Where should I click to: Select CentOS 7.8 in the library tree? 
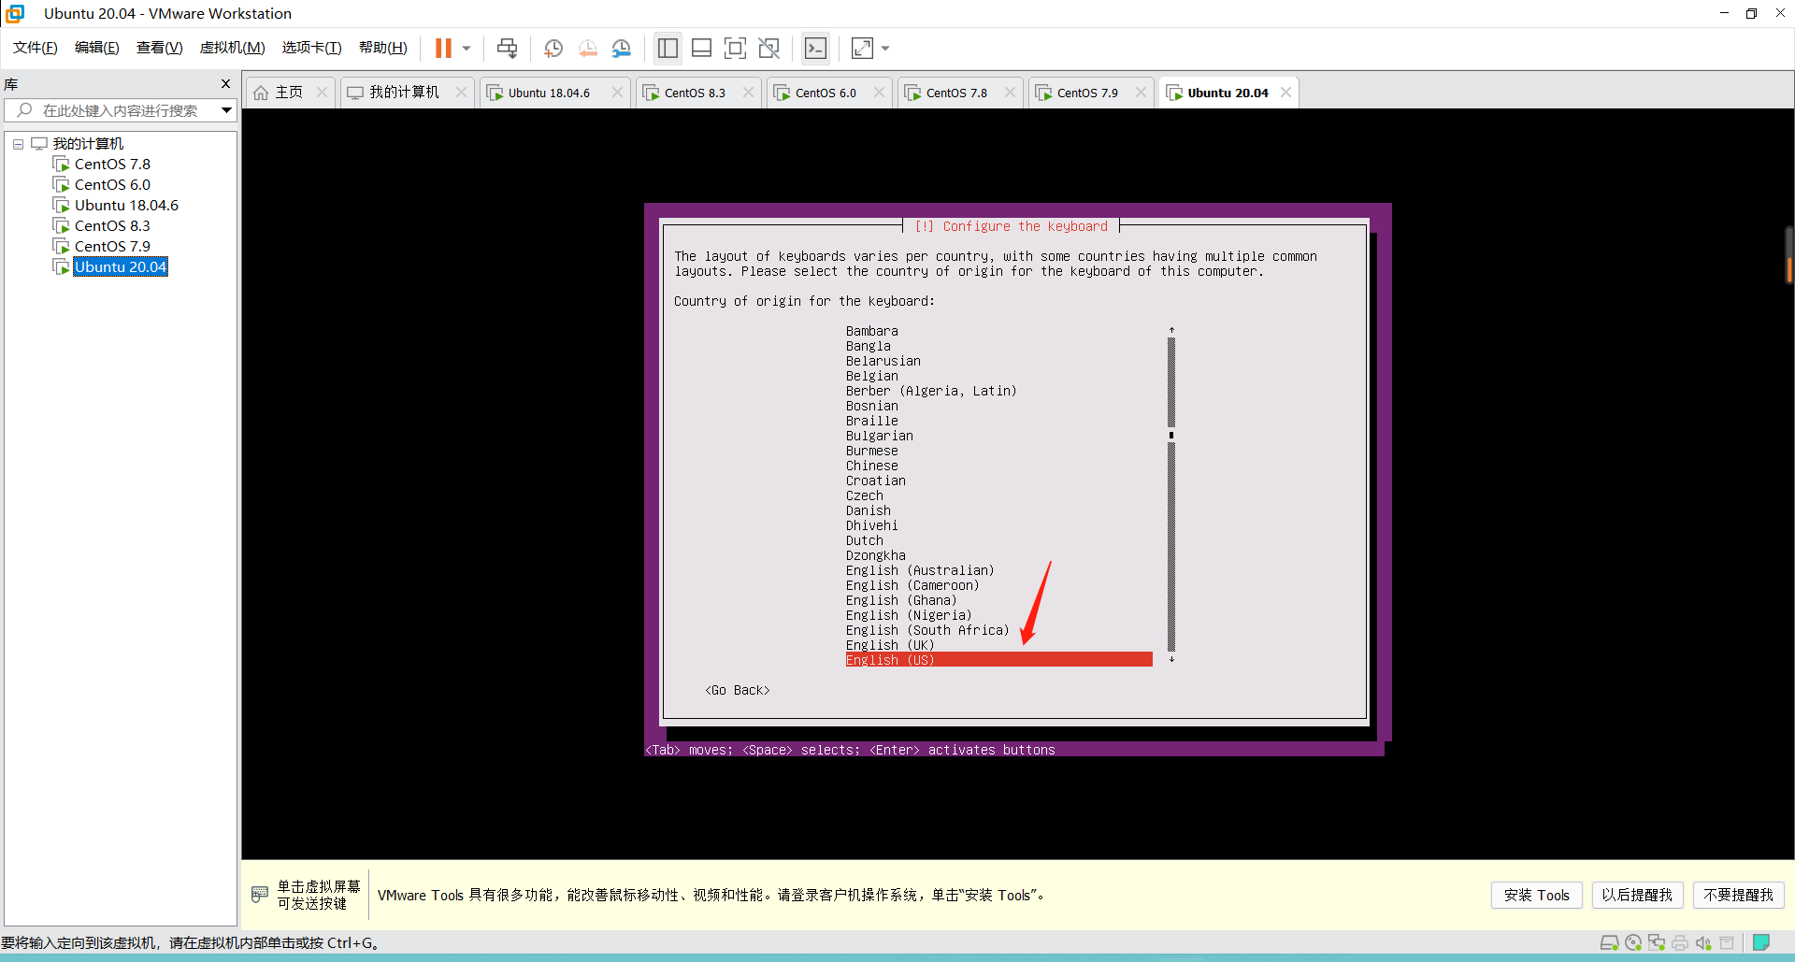pos(112,165)
